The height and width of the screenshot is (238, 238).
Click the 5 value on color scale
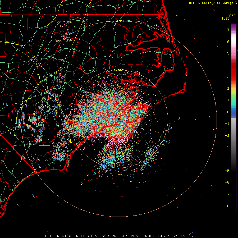[x=228, y=53]
